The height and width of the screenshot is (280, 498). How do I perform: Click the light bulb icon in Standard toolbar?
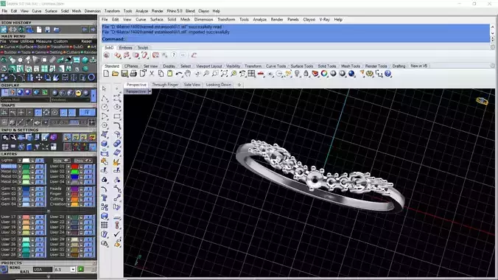click(x=297, y=74)
